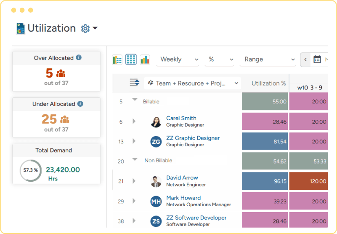Click David Arrow's red 120.00 cell
The image size is (337, 234).
(x=308, y=181)
